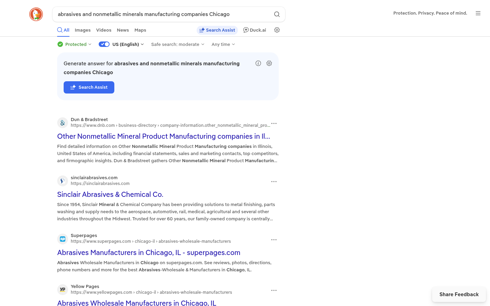Viewport: 490px width, 306px height.
Task: Click the DuckDuckGo logo
Action: point(36,14)
